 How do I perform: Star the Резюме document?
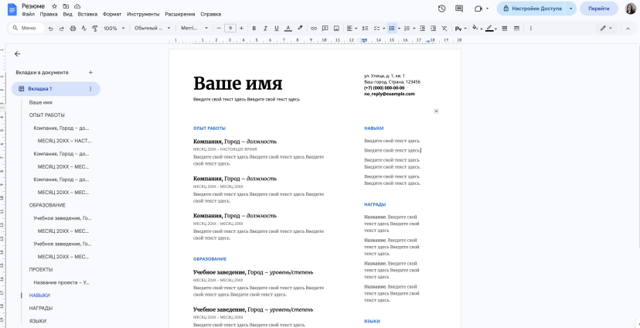(54, 6)
